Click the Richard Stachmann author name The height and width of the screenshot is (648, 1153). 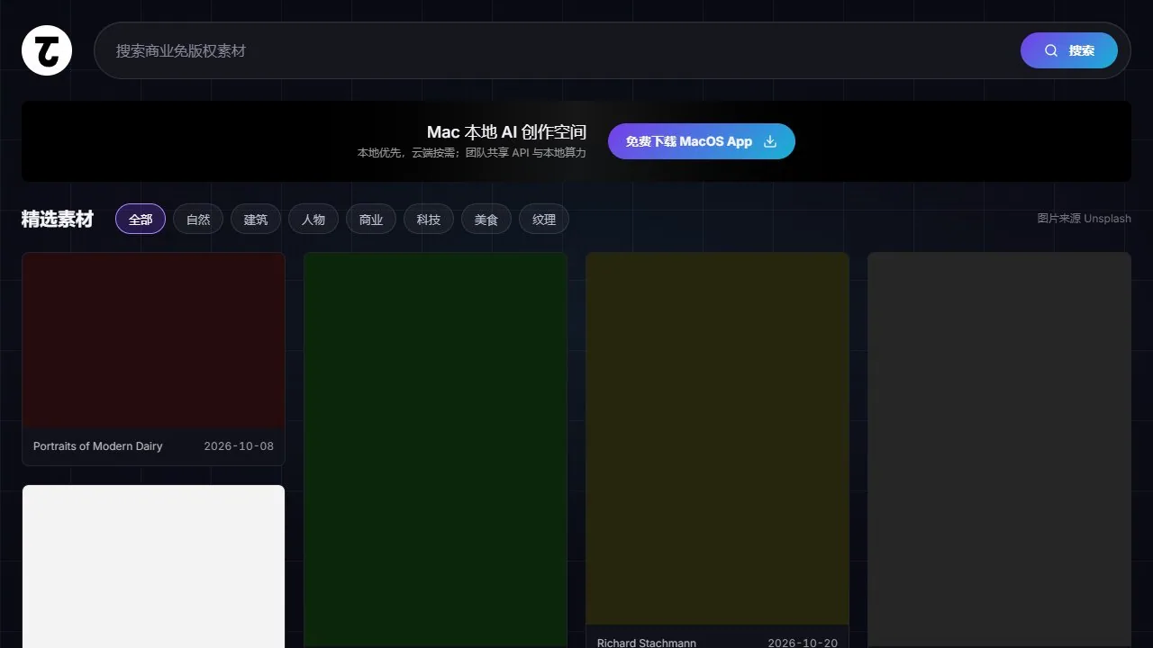click(x=647, y=643)
